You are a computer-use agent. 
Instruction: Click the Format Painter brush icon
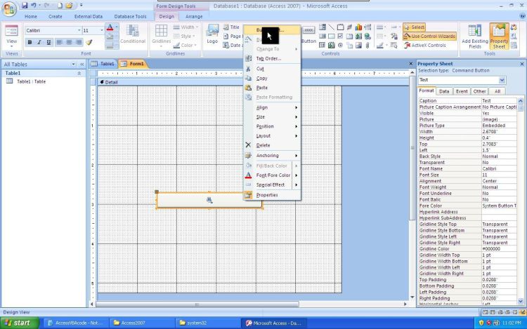(89, 42)
